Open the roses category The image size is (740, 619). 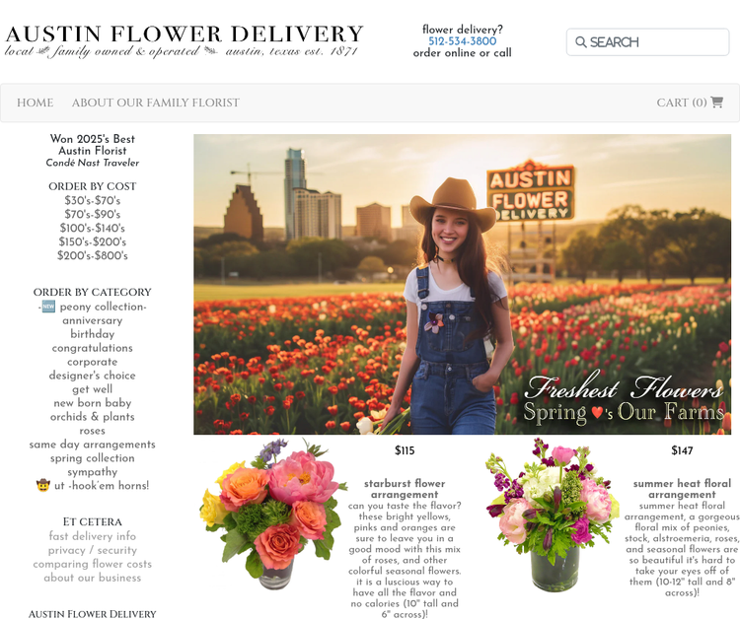click(x=93, y=431)
